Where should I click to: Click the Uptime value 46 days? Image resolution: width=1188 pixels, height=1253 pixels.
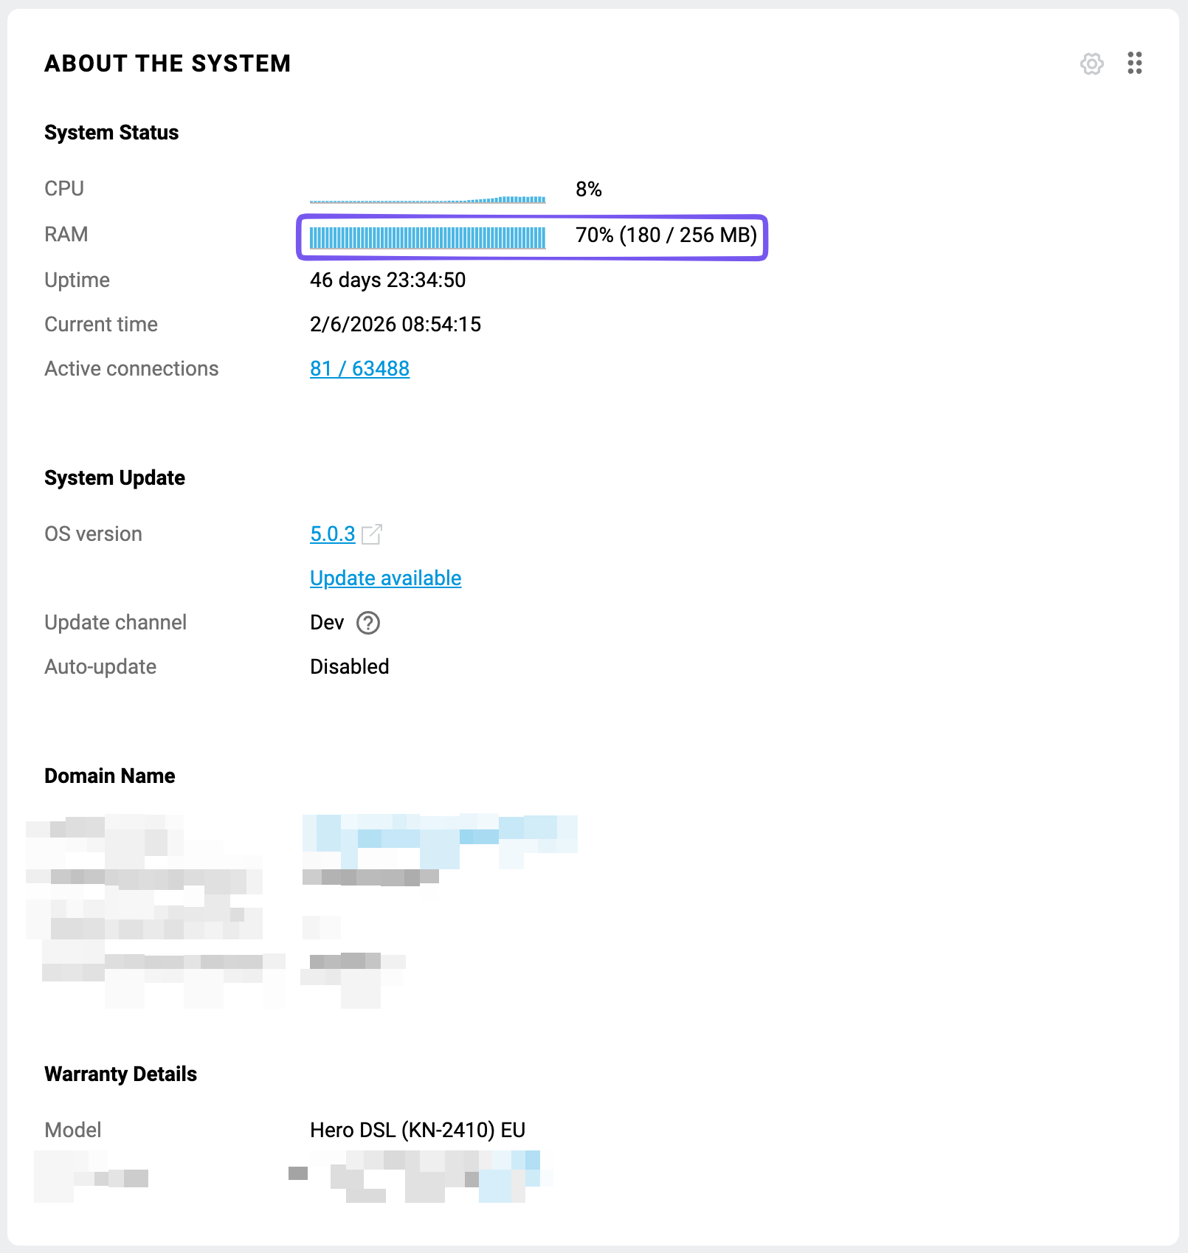(x=387, y=280)
